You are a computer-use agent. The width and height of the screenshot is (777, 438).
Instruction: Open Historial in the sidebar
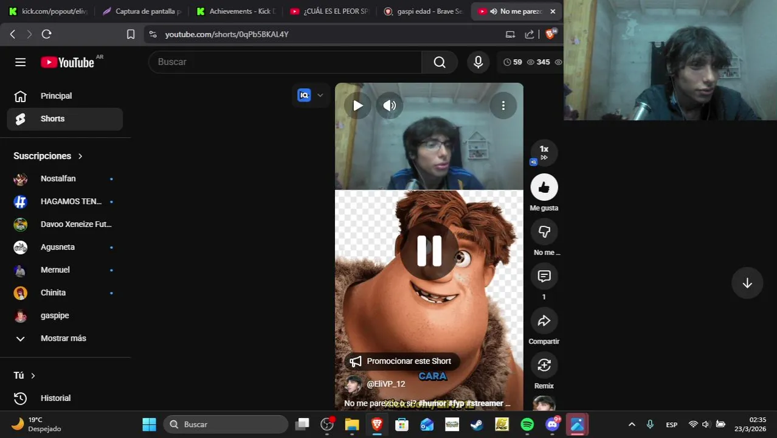tap(65, 398)
